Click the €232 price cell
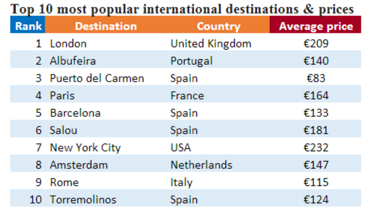 (x=316, y=148)
